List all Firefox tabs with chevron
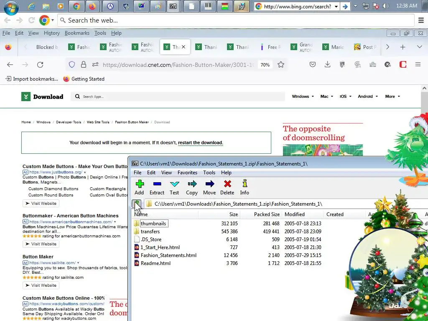 click(420, 47)
